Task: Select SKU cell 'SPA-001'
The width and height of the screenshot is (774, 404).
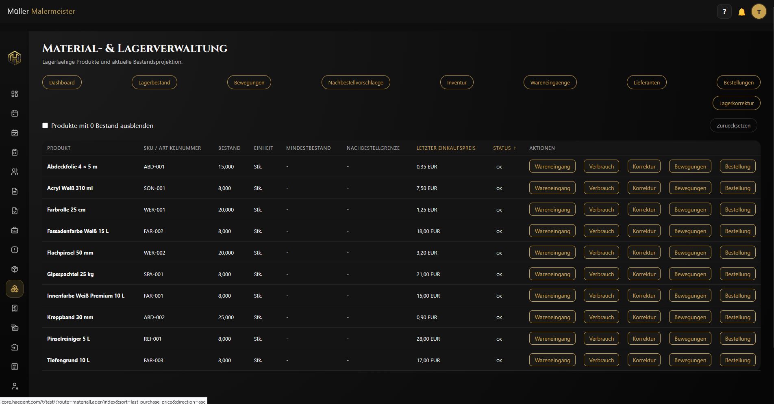Action: click(153, 274)
